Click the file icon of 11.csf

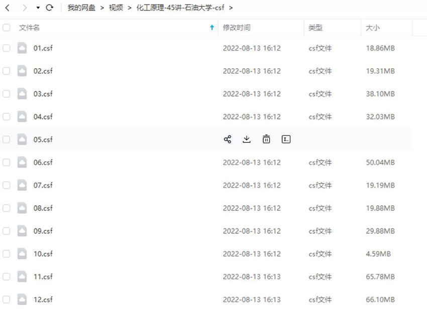click(22, 276)
